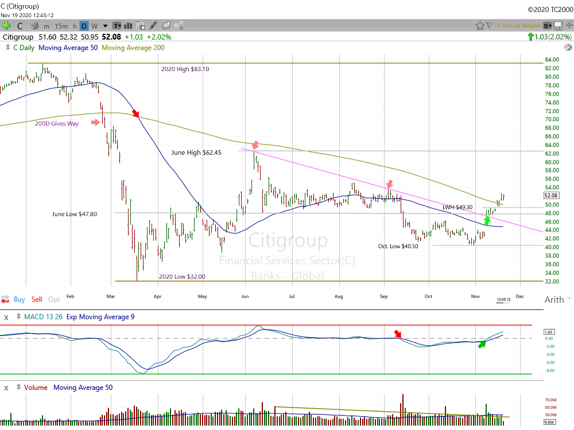Click the Volume indicator label
574x430 pixels.
point(36,387)
